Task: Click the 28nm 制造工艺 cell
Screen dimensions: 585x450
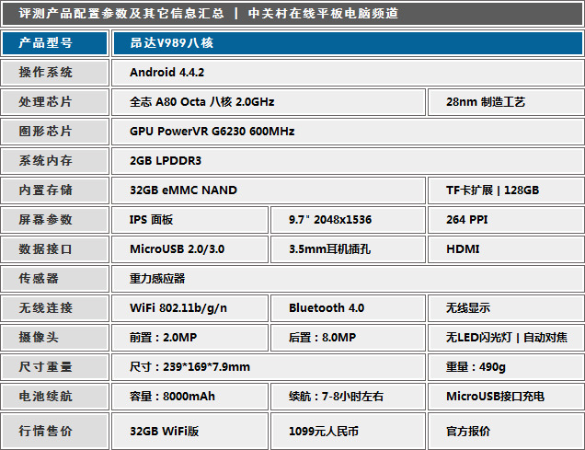Action: [506, 102]
